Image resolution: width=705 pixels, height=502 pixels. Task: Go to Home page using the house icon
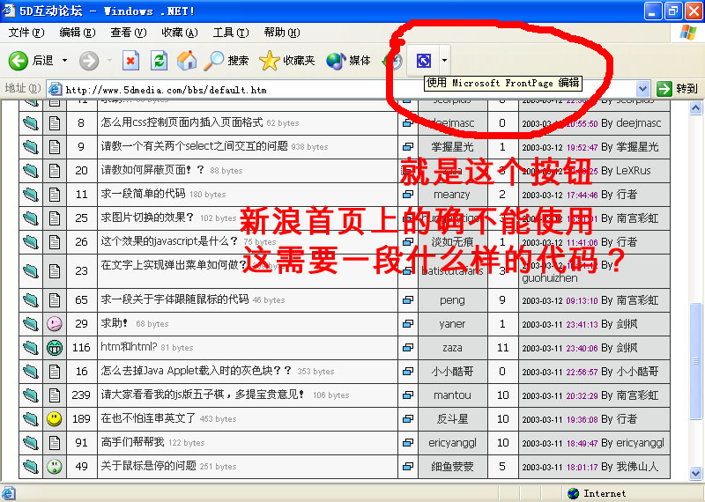(186, 61)
